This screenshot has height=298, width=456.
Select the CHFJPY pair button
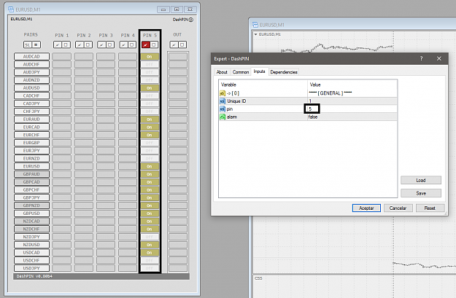tap(31, 111)
